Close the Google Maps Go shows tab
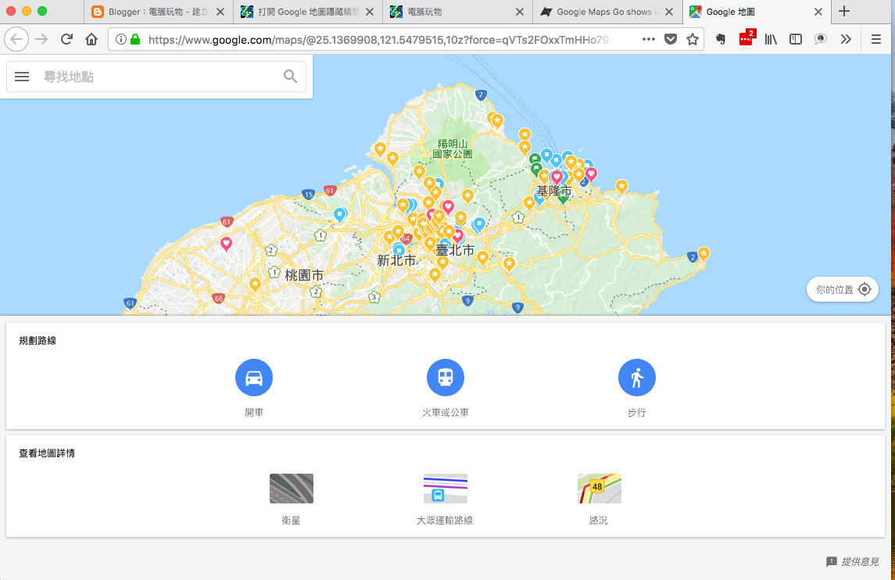 pos(669,12)
